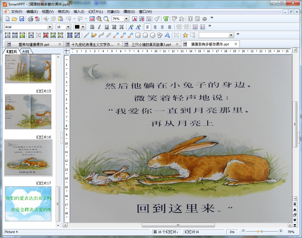Jump to last slide button

(x=295, y=225)
